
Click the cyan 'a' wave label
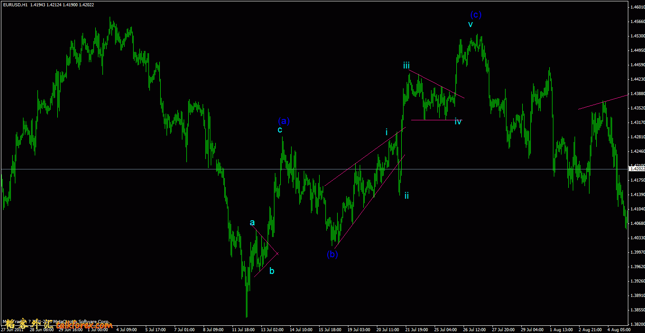pyautogui.click(x=252, y=223)
